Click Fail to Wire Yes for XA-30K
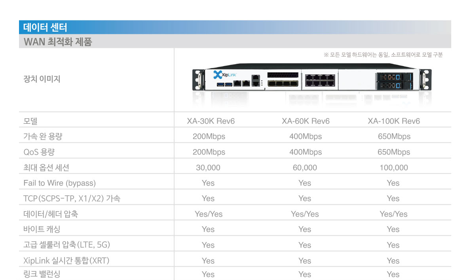This screenshot has height=280, width=471. click(208, 183)
